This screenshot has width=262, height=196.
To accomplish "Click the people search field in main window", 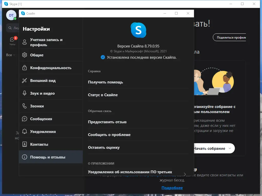I will point(13,28).
